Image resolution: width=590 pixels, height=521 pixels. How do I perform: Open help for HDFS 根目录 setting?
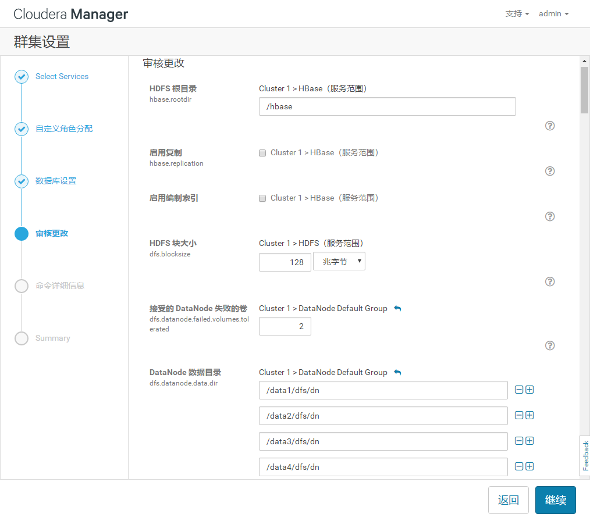tap(549, 126)
